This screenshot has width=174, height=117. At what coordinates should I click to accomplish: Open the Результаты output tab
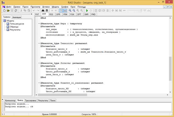[43, 101]
